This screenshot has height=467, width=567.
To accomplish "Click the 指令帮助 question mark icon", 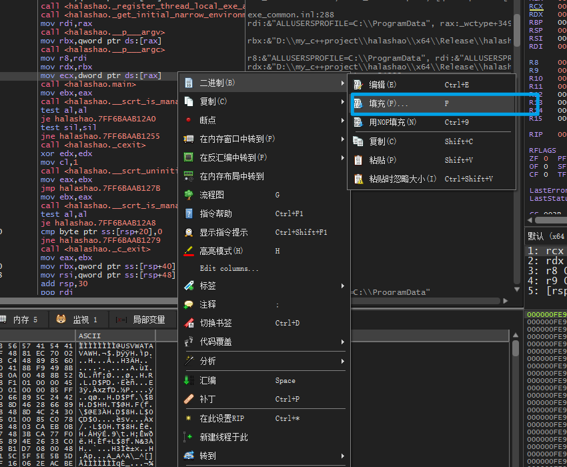I will click(189, 214).
